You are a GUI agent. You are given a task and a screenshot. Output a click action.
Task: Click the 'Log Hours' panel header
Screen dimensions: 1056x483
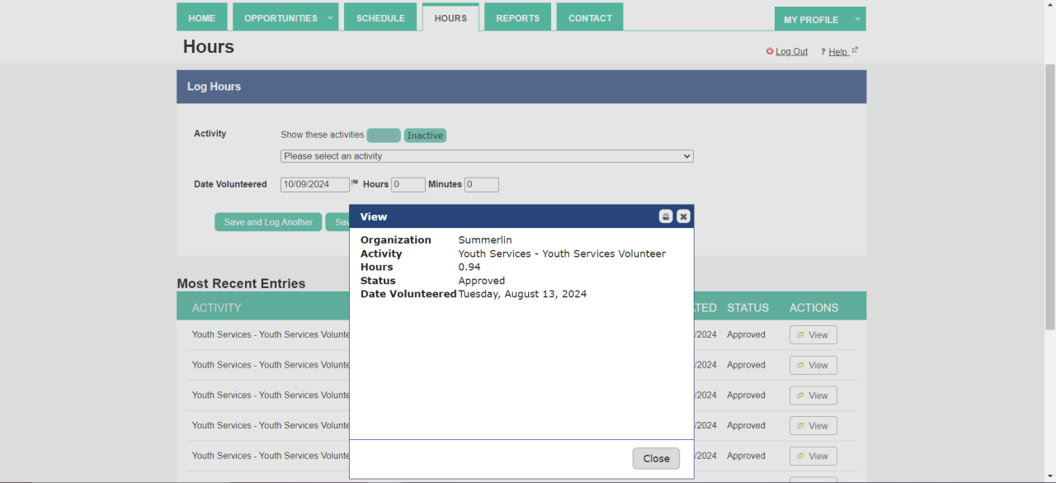click(x=521, y=87)
